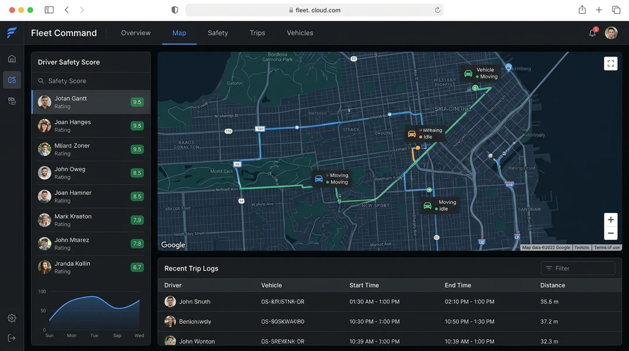Show the browser tab overview
This screenshot has width=629, height=351.
coord(616,10)
